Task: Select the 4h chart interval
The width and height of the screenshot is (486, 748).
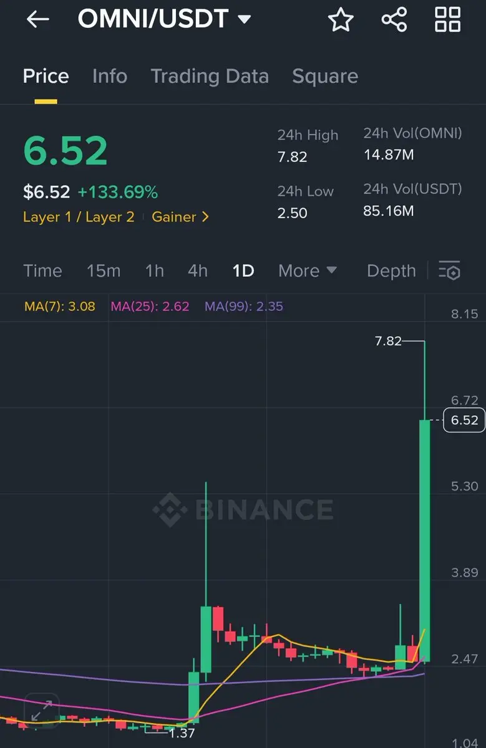Action: point(198,271)
